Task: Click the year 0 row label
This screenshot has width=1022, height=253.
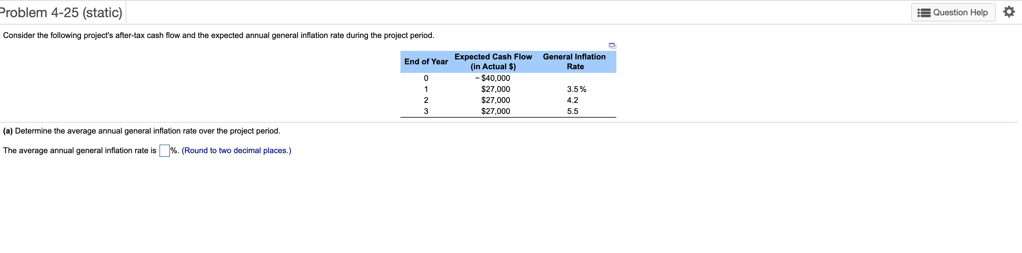Action: (x=426, y=78)
